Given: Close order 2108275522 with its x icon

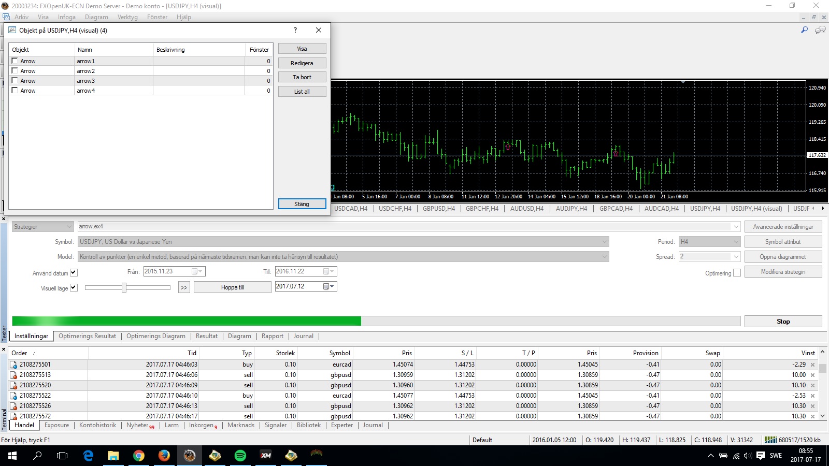Looking at the screenshot, I should pos(812,396).
